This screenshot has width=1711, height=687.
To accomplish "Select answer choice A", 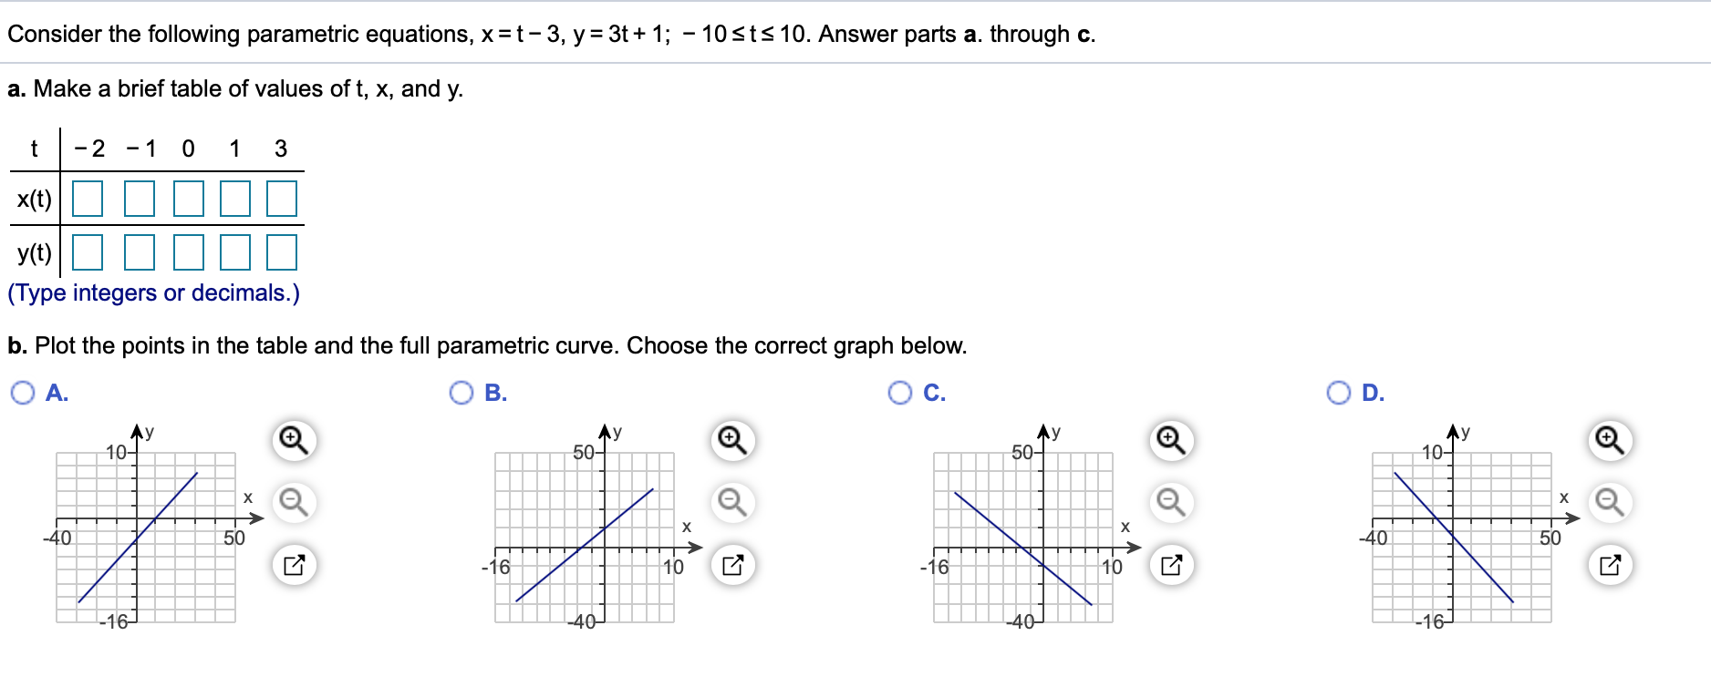I will pyautogui.click(x=23, y=393).
